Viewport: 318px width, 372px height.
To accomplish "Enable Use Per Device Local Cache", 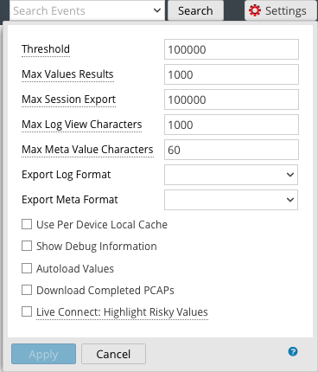I will point(27,224).
